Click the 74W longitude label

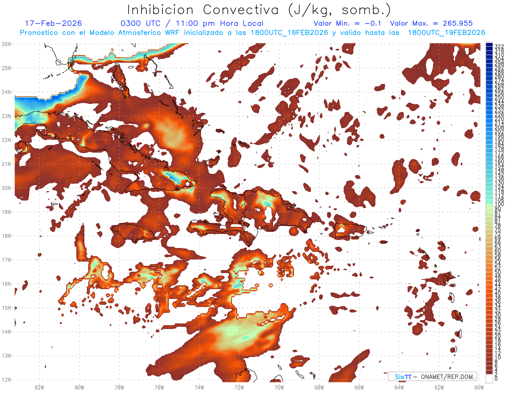[199, 387]
